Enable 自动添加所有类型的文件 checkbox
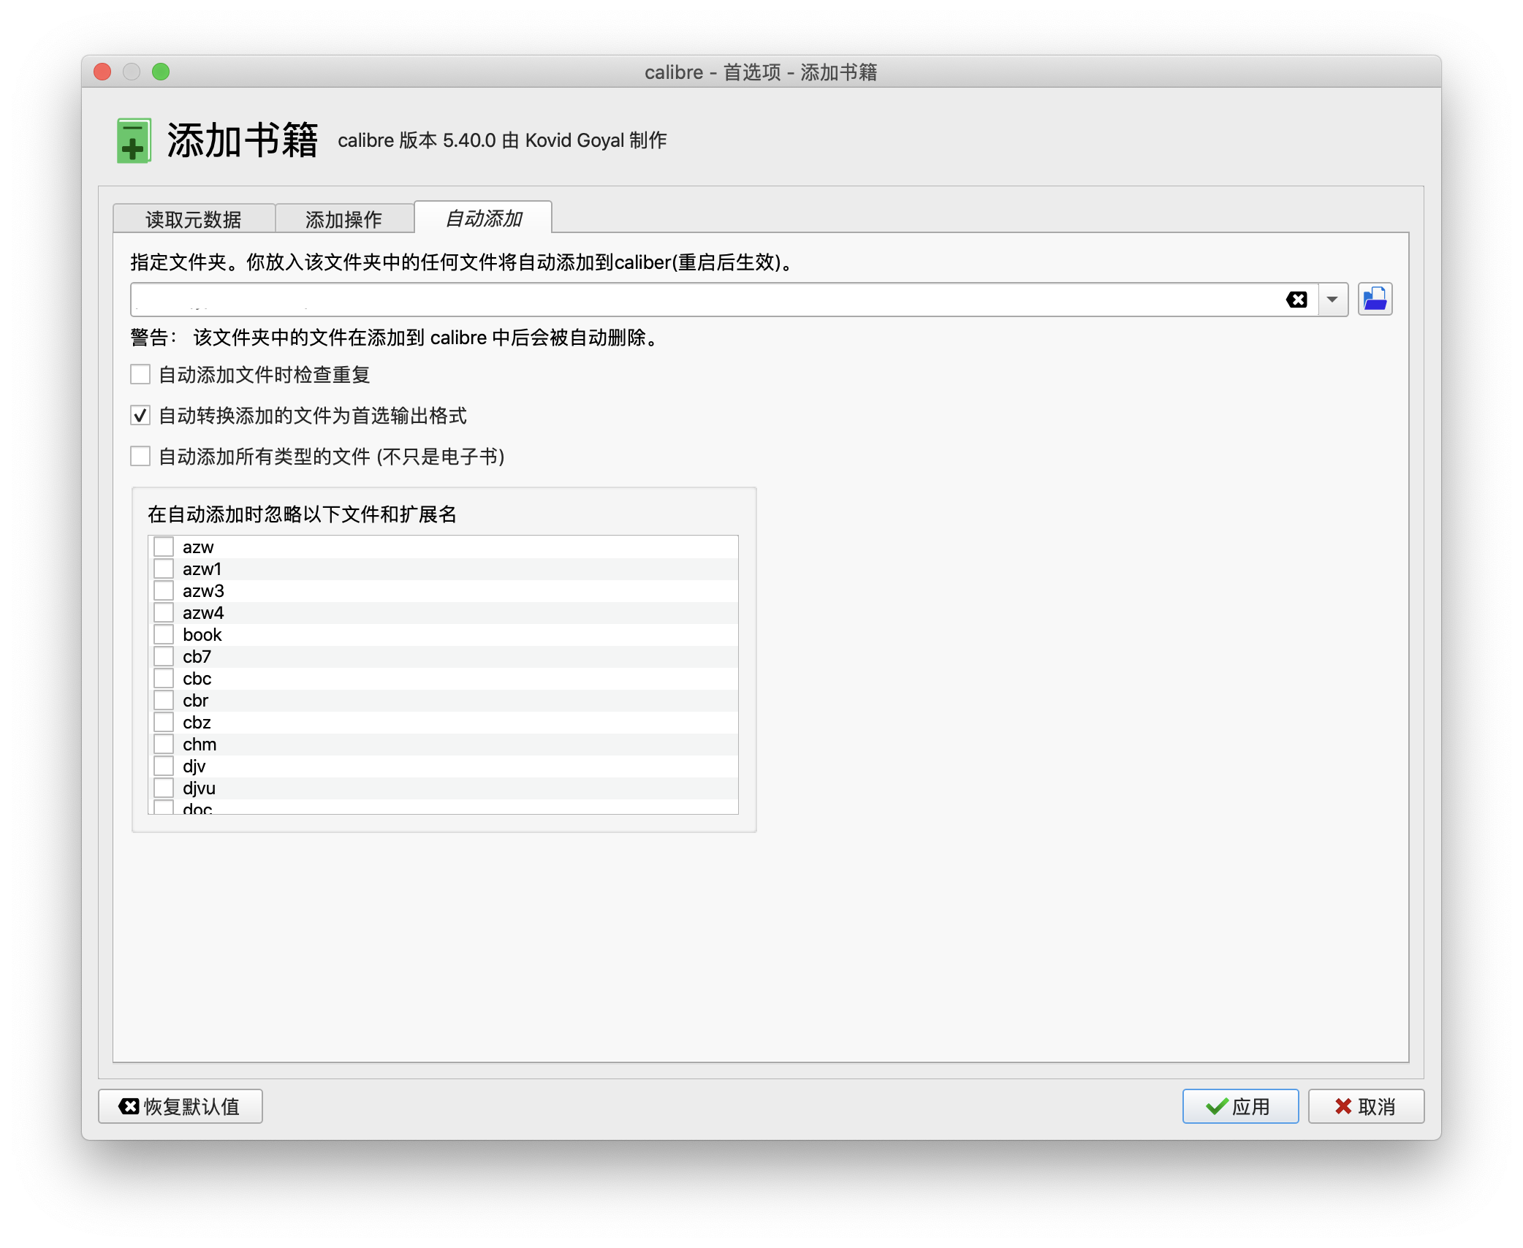The height and width of the screenshot is (1248, 1523). point(140,457)
